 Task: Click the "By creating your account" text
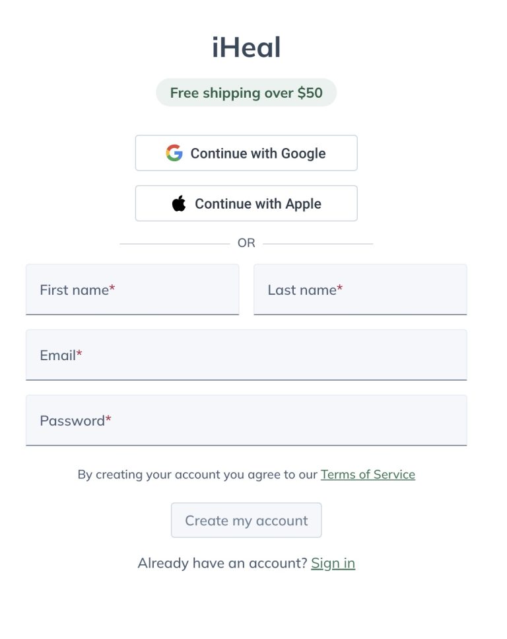(x=197, y=474)
